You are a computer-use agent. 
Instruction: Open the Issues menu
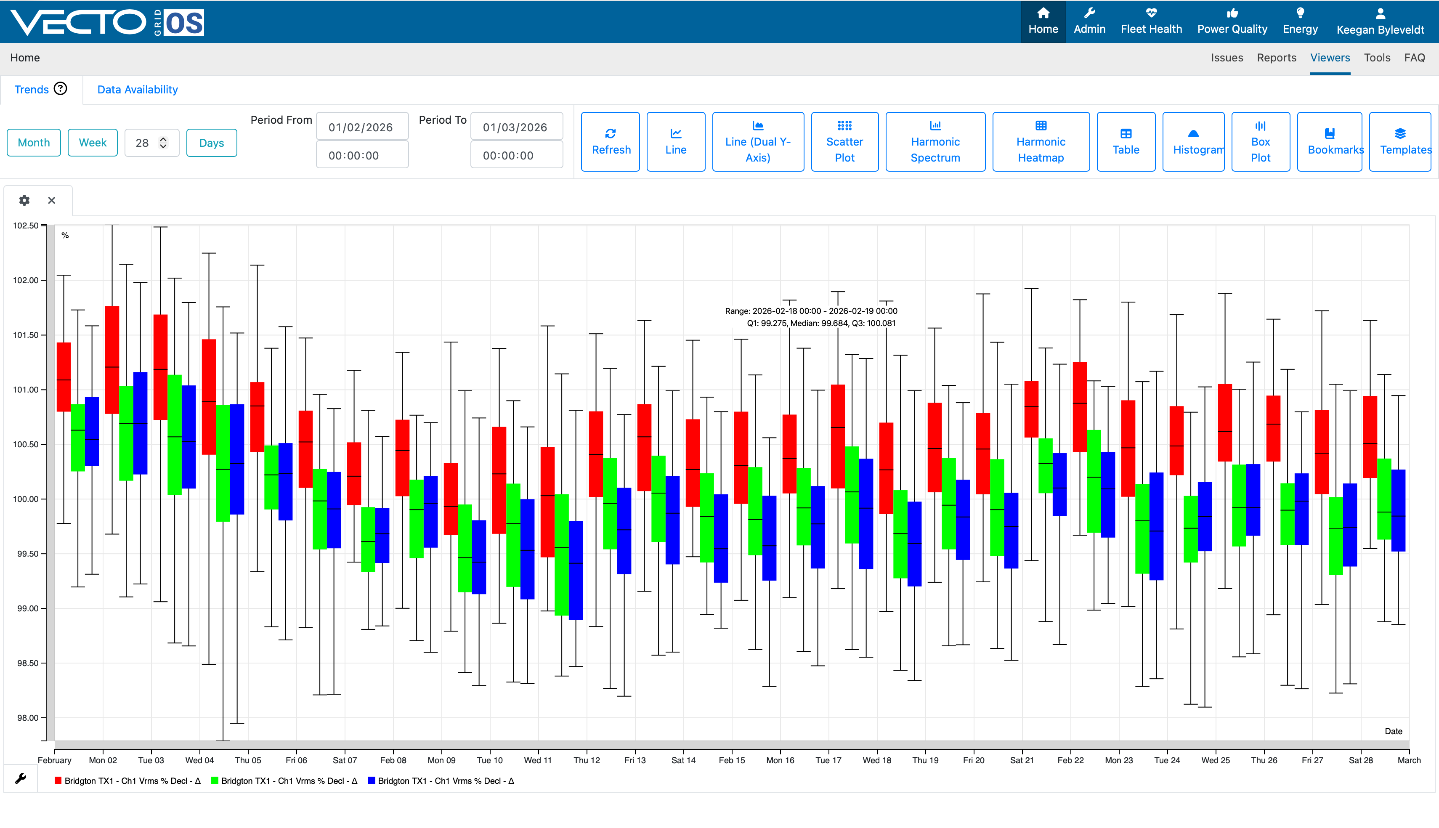point(1227,58)
